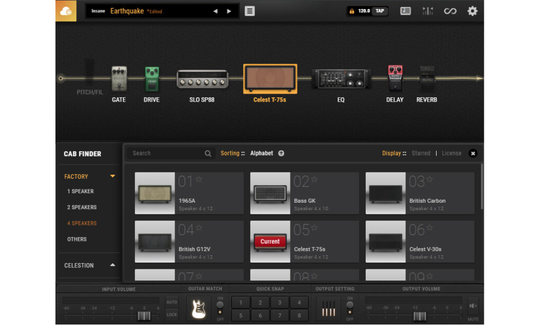Recall quick snap 8
The width and height of the screenshot is (542, 325).
pyautogui.click(x=299, y=315)
